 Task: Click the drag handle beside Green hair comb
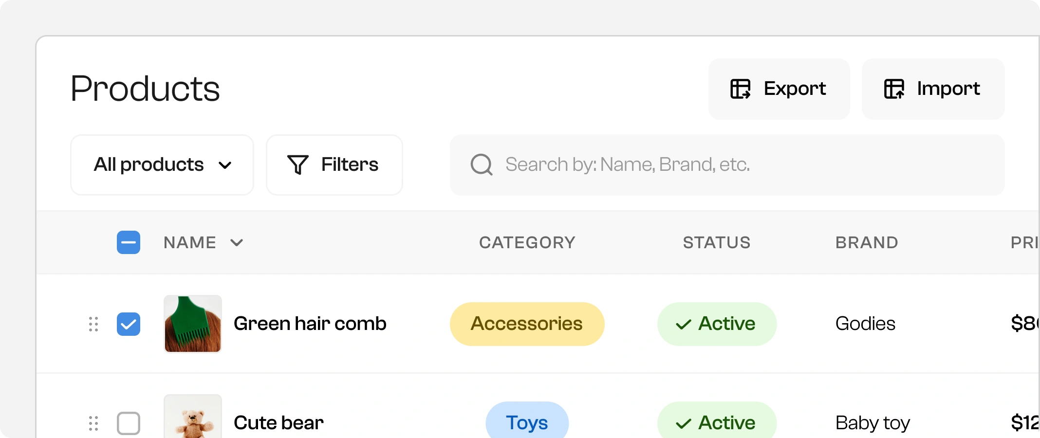(x=93, y=324)
